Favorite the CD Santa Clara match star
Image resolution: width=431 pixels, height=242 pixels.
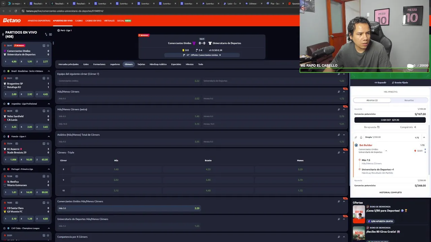(x=48, y=203)
